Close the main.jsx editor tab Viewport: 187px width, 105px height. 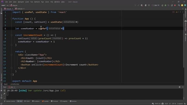(24, 9)
